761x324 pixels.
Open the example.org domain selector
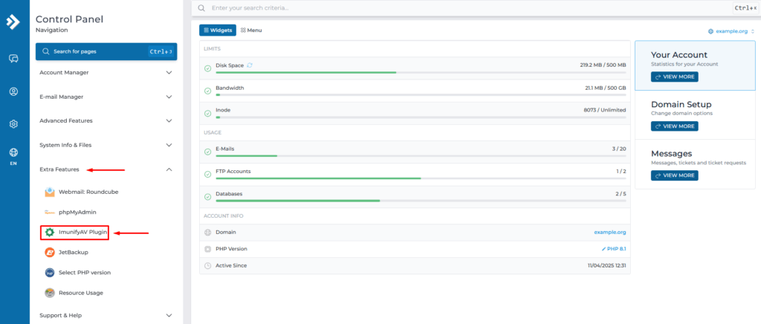click(730, 31)
